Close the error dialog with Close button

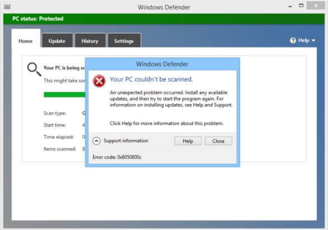219,141
